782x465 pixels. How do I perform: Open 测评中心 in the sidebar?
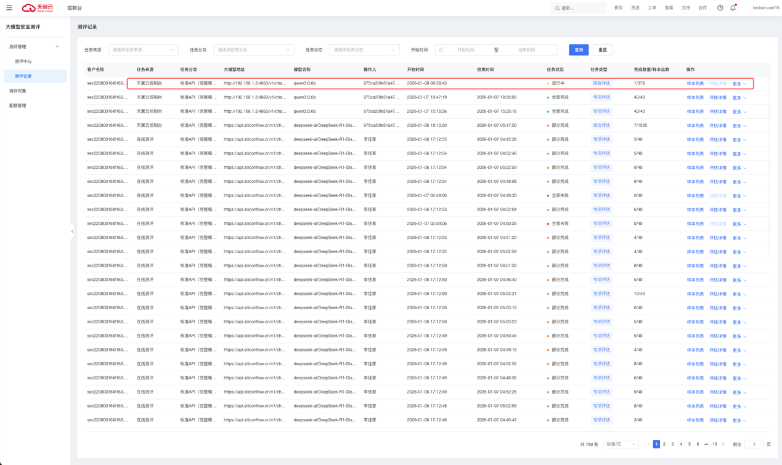pyautogui.click(x=23, y=62)
